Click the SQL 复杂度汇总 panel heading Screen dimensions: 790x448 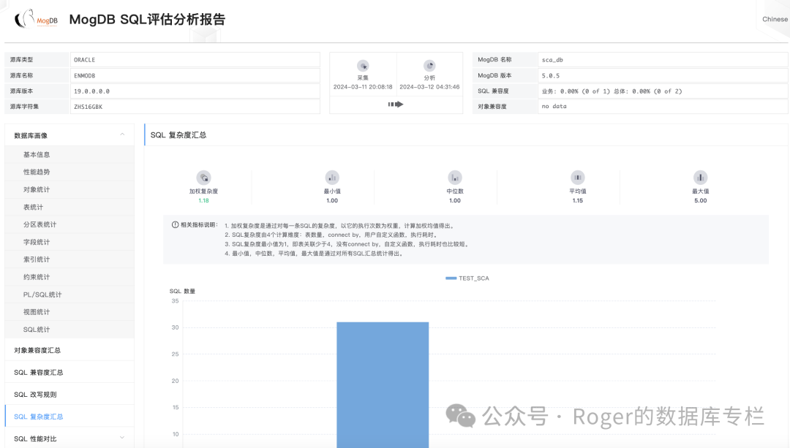pos(178,135)
